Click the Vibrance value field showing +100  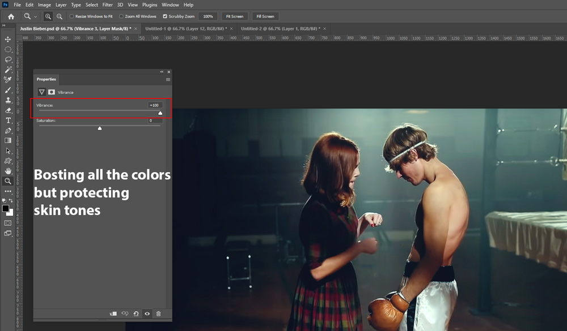pos(155,105)
